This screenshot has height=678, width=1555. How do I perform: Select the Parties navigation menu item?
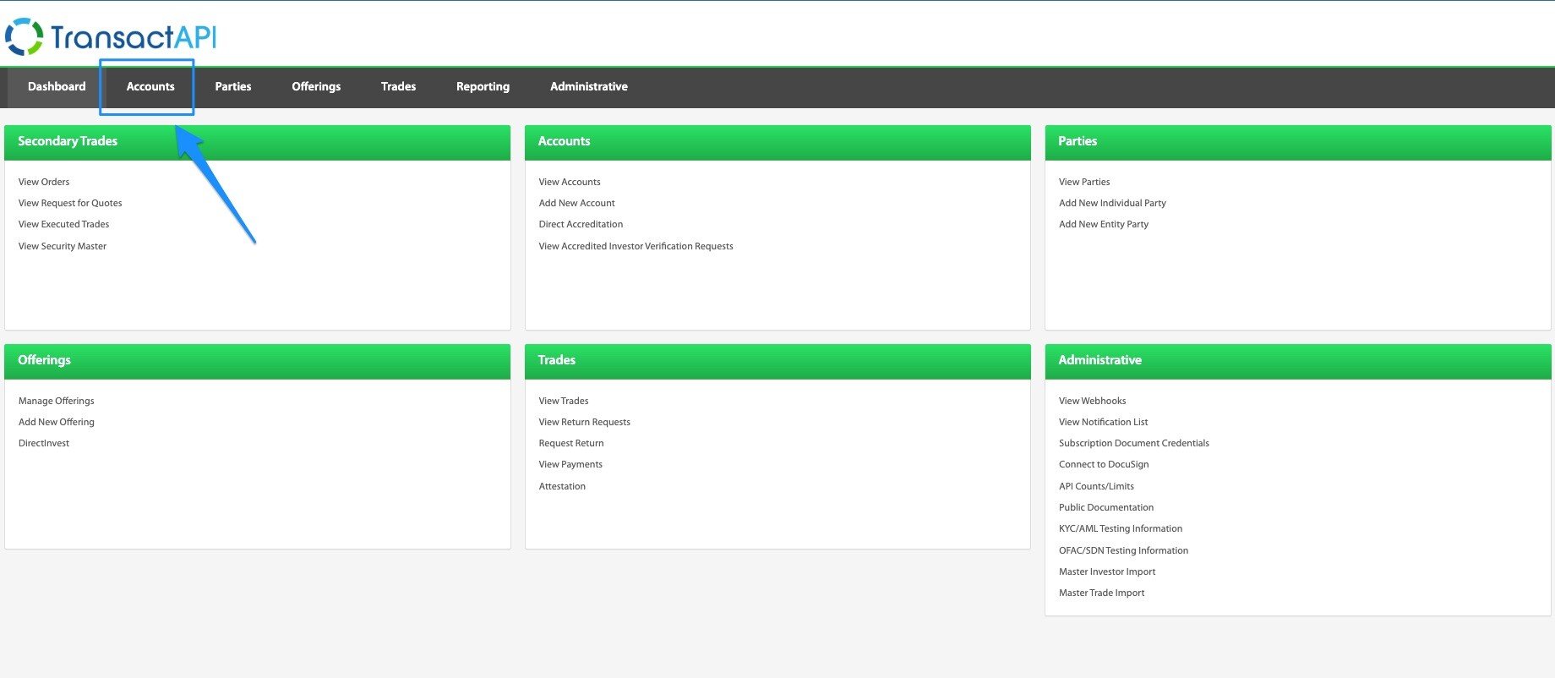232,86
